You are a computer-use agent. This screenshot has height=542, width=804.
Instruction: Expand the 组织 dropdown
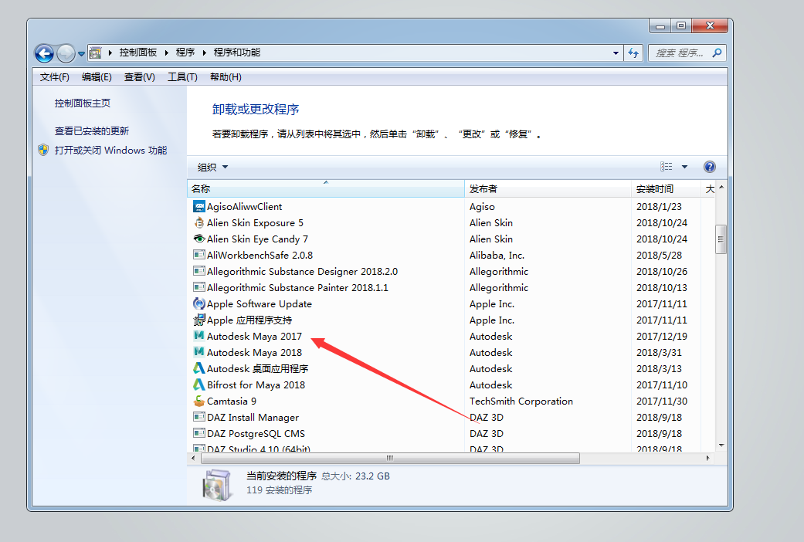pos(212,167)
